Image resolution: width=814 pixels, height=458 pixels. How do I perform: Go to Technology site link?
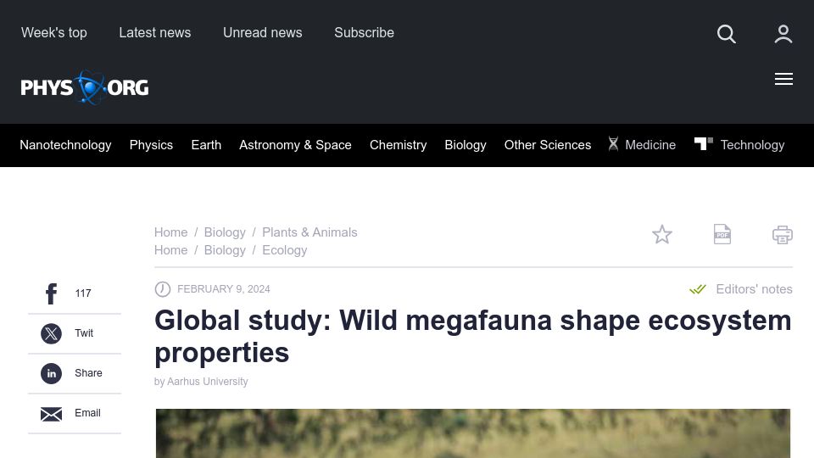tap(752, 145)
